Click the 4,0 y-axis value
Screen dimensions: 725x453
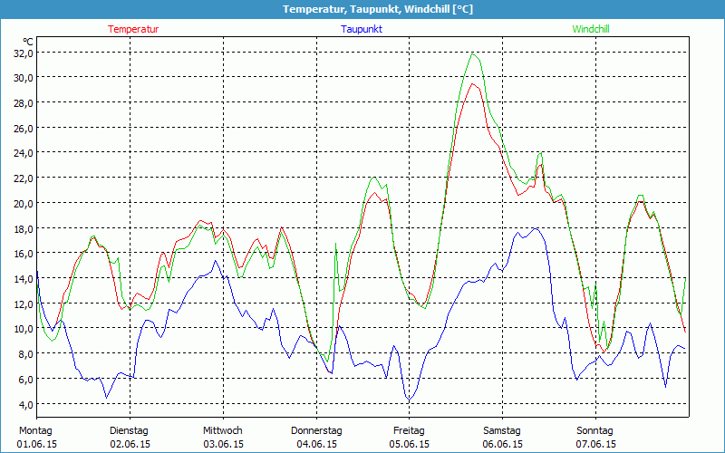click(25, 405)
